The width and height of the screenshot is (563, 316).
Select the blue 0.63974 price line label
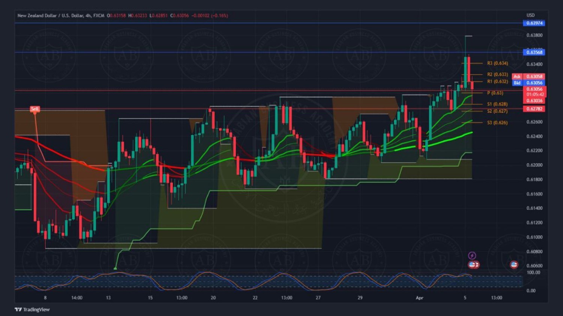pos(534,23)
